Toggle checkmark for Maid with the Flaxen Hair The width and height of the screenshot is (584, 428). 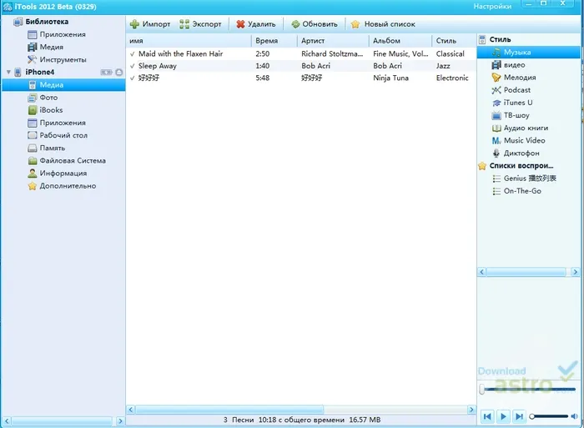pyautogui.click(x=132, y=54)
